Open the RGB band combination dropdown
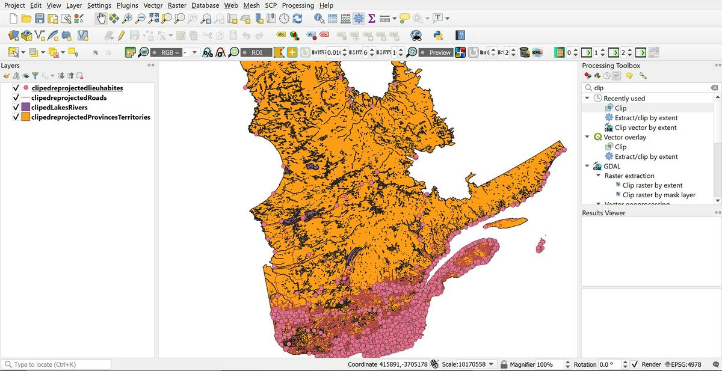Screen dimensions: 722x371 coord(194,52)
